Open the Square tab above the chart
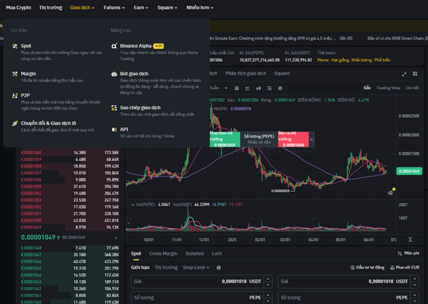The height and width of the screenshot is (304, 428). 282,73
